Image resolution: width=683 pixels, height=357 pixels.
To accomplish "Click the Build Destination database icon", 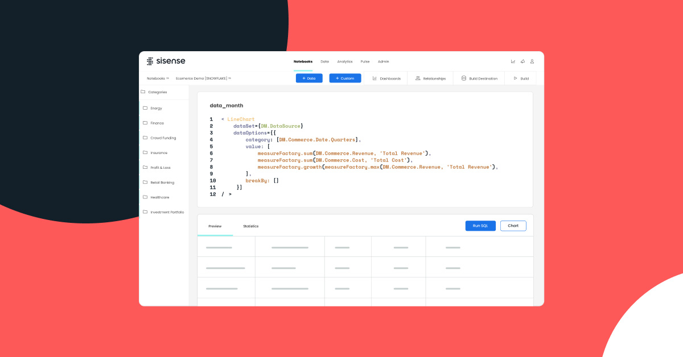I will click(463, 78).
